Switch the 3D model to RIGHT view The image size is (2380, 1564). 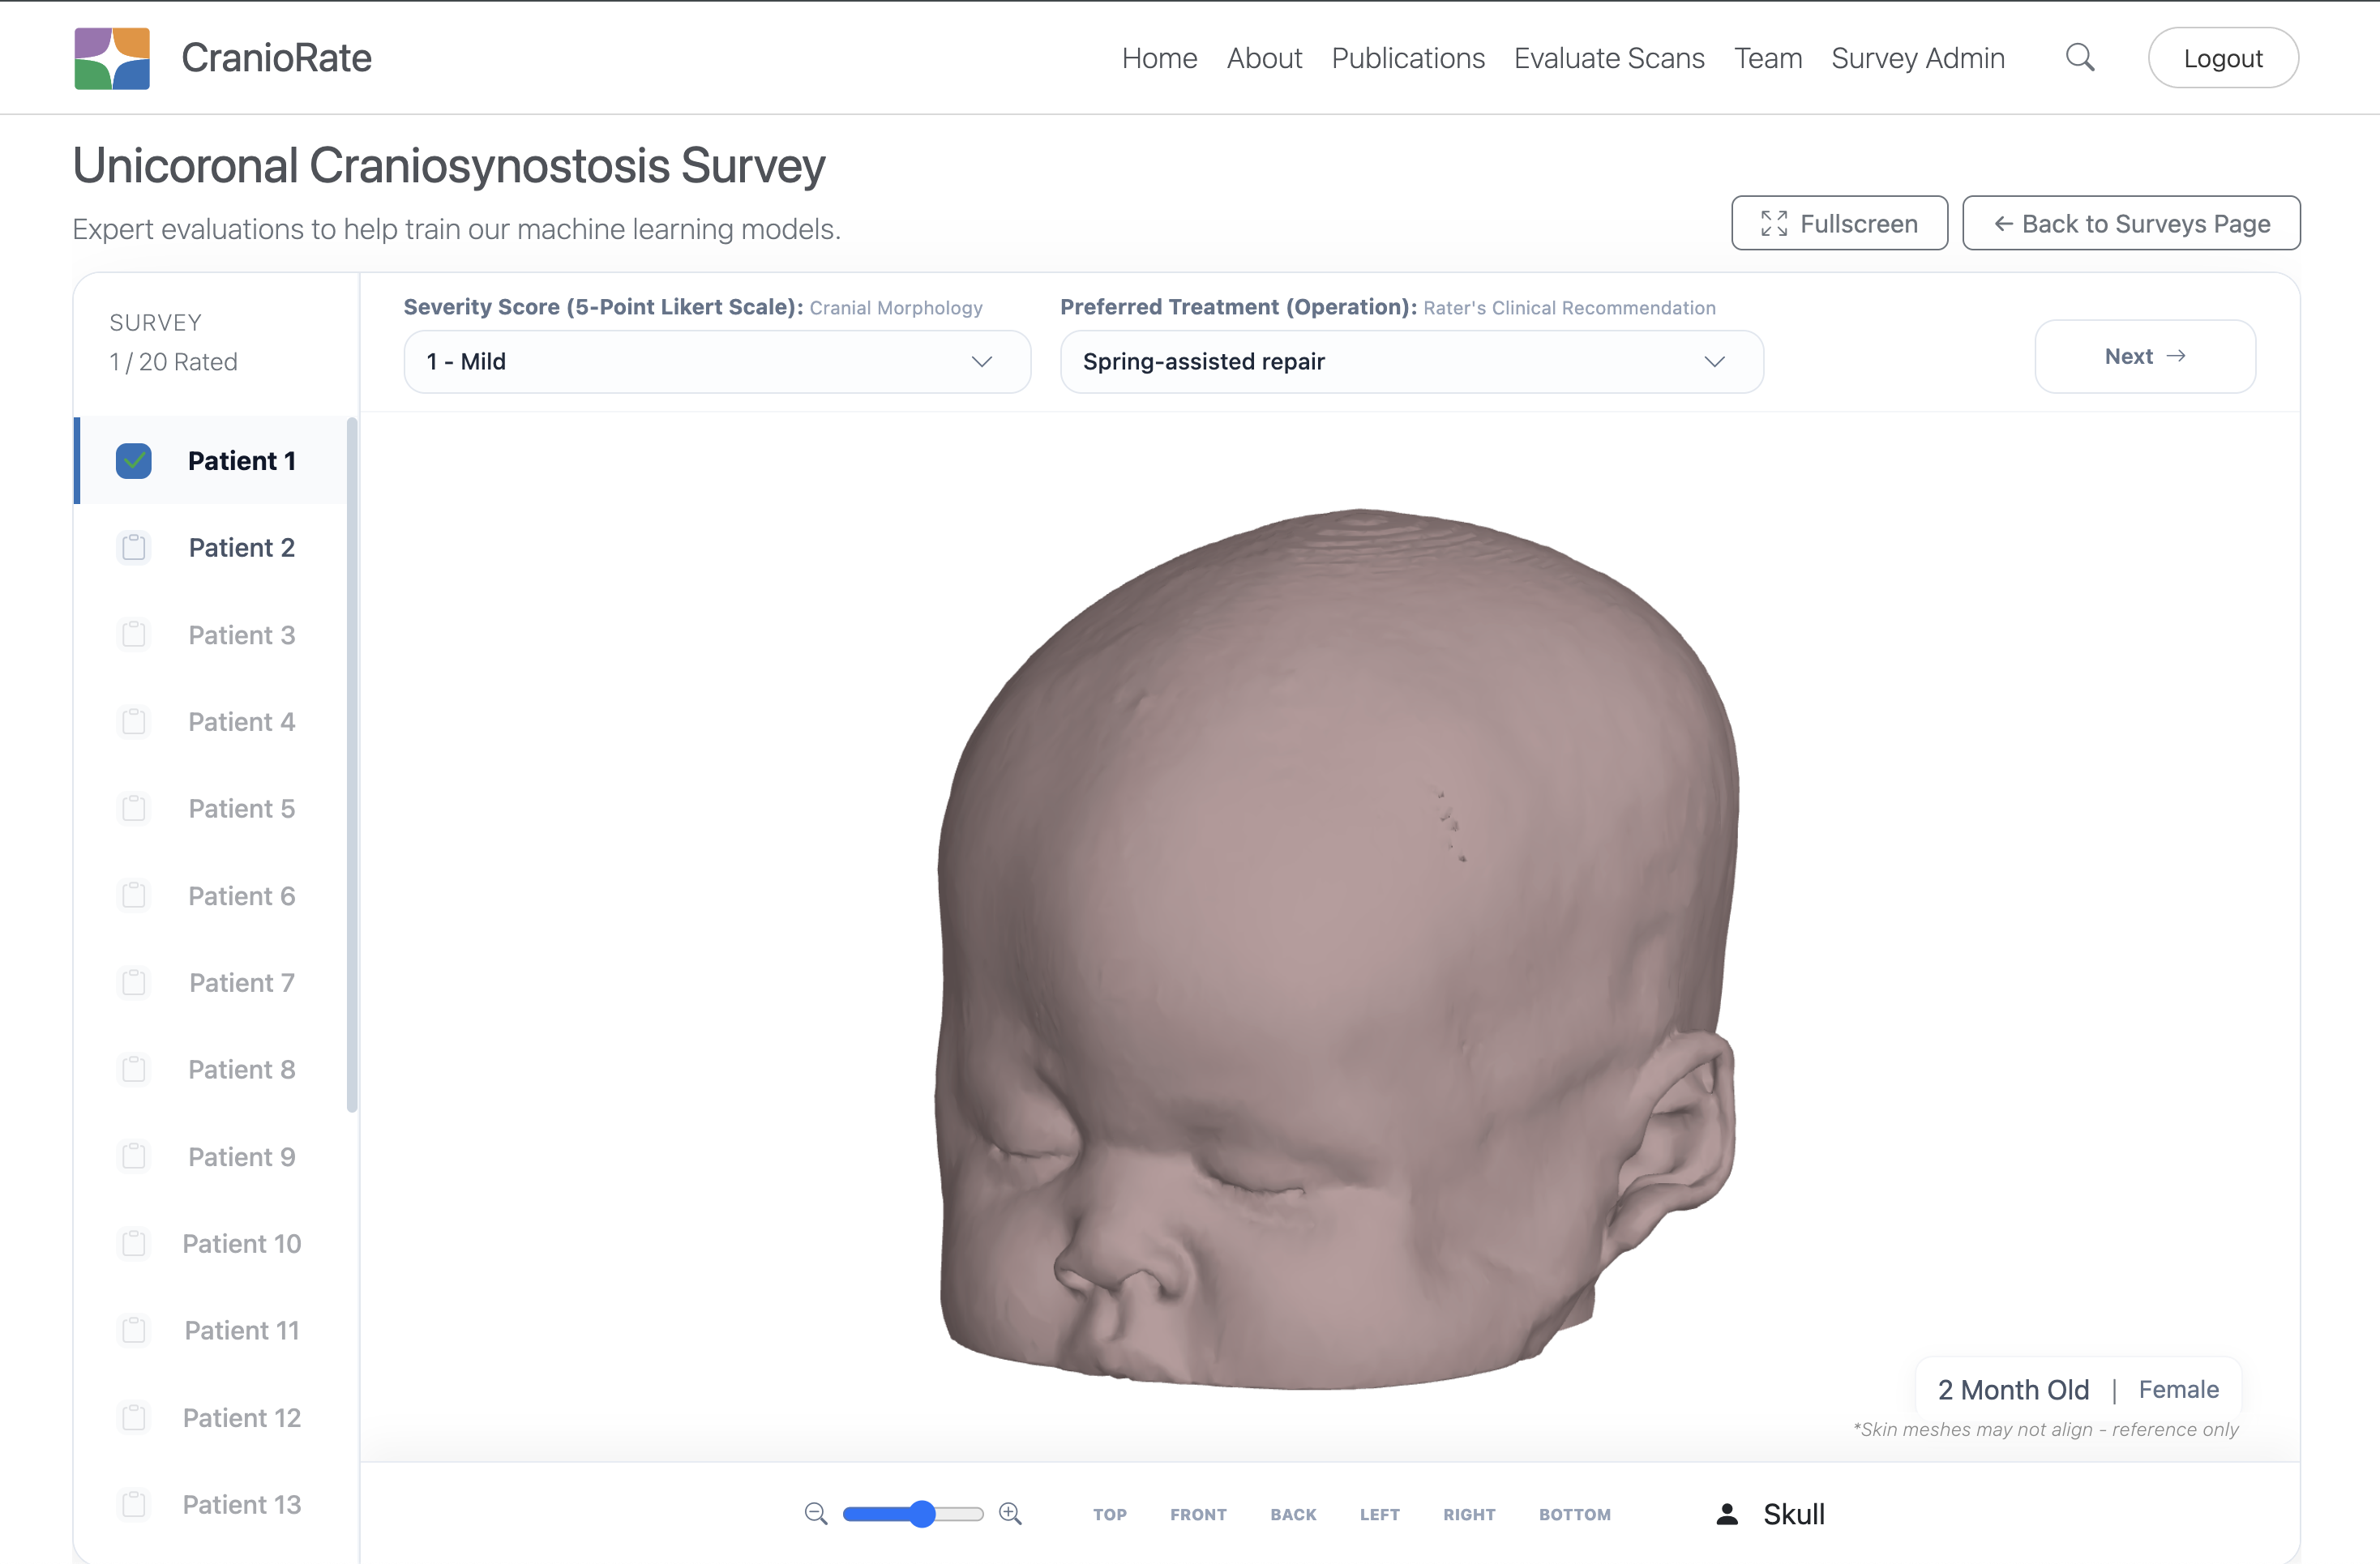point(1469,1514)
